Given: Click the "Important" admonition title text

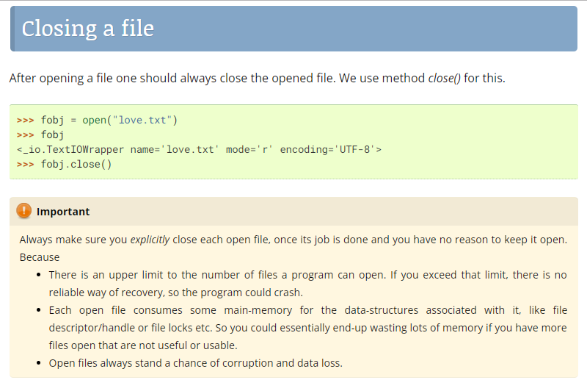Looking at the screenshot, I should click(63, 212).
